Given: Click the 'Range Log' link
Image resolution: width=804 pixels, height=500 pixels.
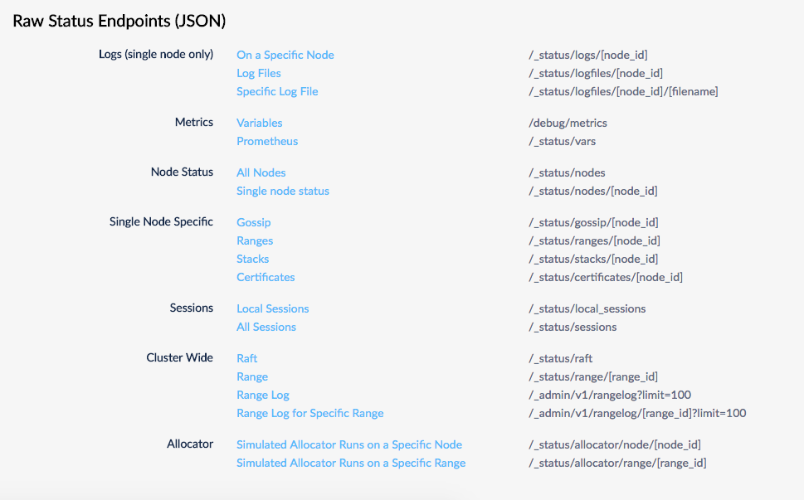Looking at the screenshot, I should 262,395.
